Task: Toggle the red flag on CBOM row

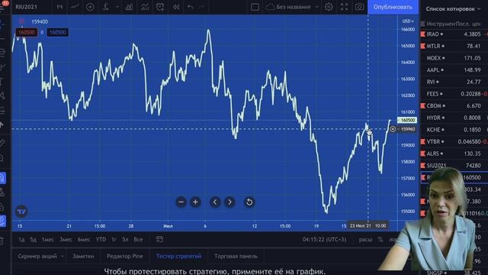Action: click(x=423, y=106)
